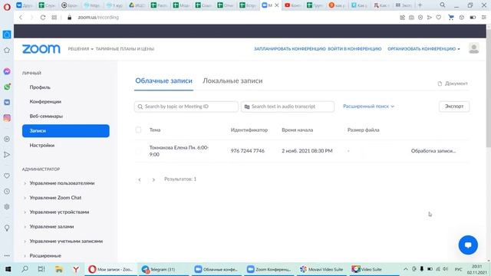491x276 pixels.
Task: Open Веб-семинары in left menu
Action: pyautogui.click(x=46, y=116)
